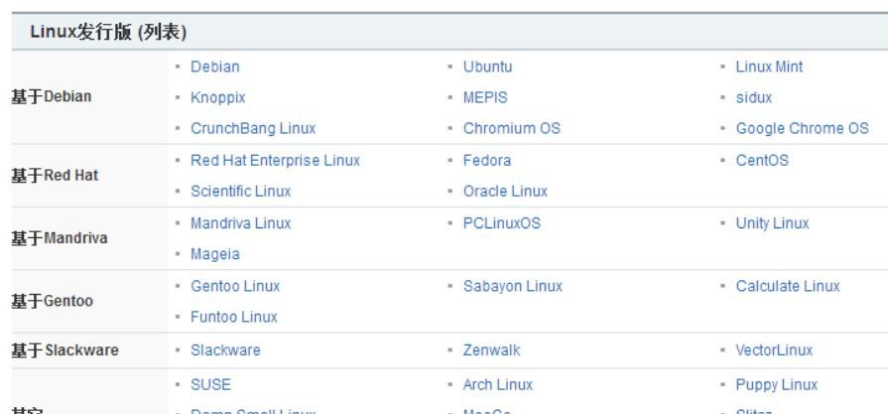Select the CentOS link
This screenshot has height=414, width=888.
[x=762, y=160]
